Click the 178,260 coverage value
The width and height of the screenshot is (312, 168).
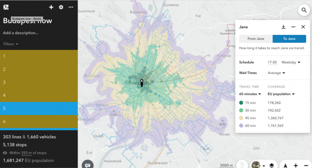[x=274, y=103]
